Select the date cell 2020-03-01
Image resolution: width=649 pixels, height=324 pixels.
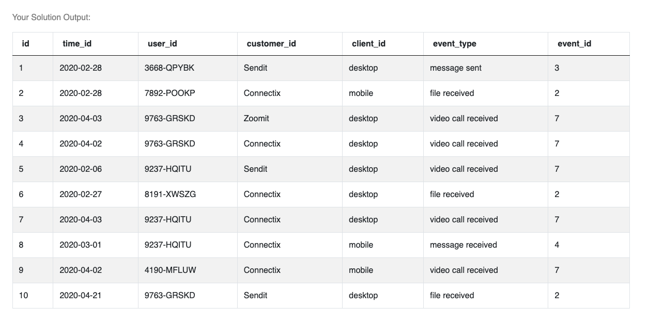click(81, 245)
